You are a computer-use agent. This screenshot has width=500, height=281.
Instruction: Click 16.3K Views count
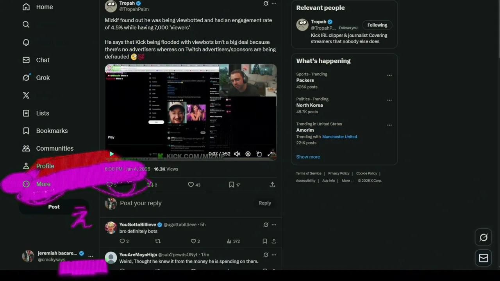coord(166,169)
